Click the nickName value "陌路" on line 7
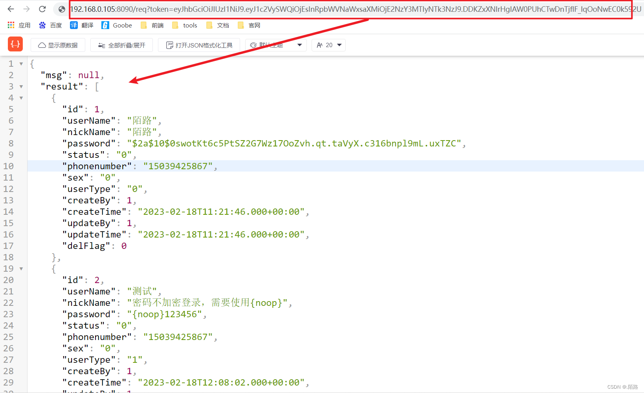 tap(142, 132)
